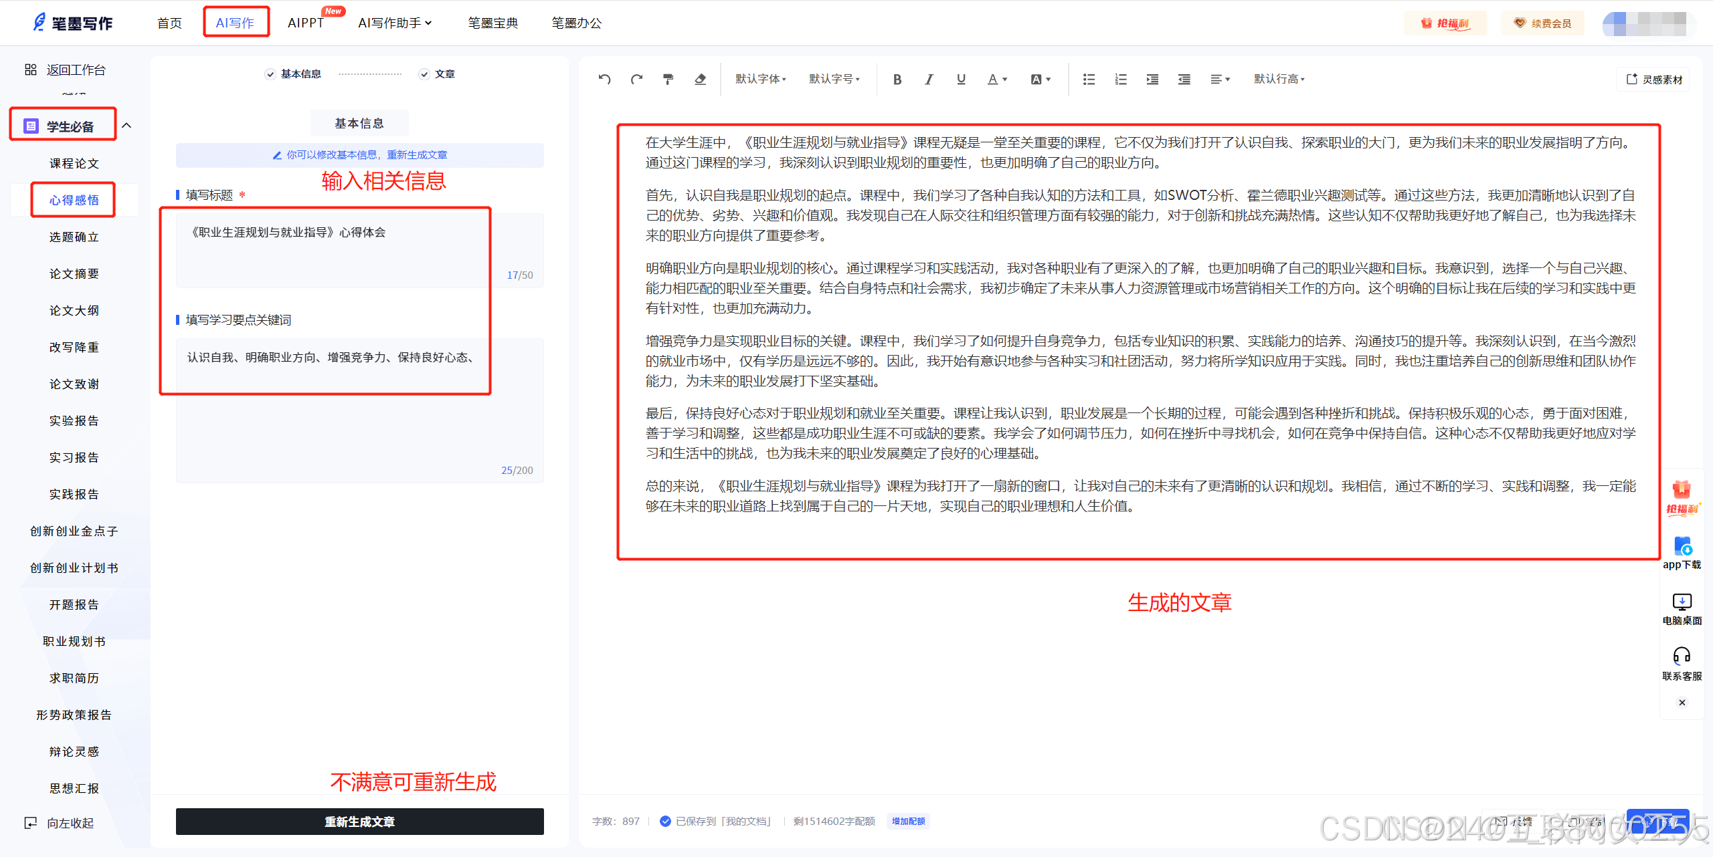
Task: Click the 文章 step checkmark
Action: pyautogui.click(x=424, y=74)
